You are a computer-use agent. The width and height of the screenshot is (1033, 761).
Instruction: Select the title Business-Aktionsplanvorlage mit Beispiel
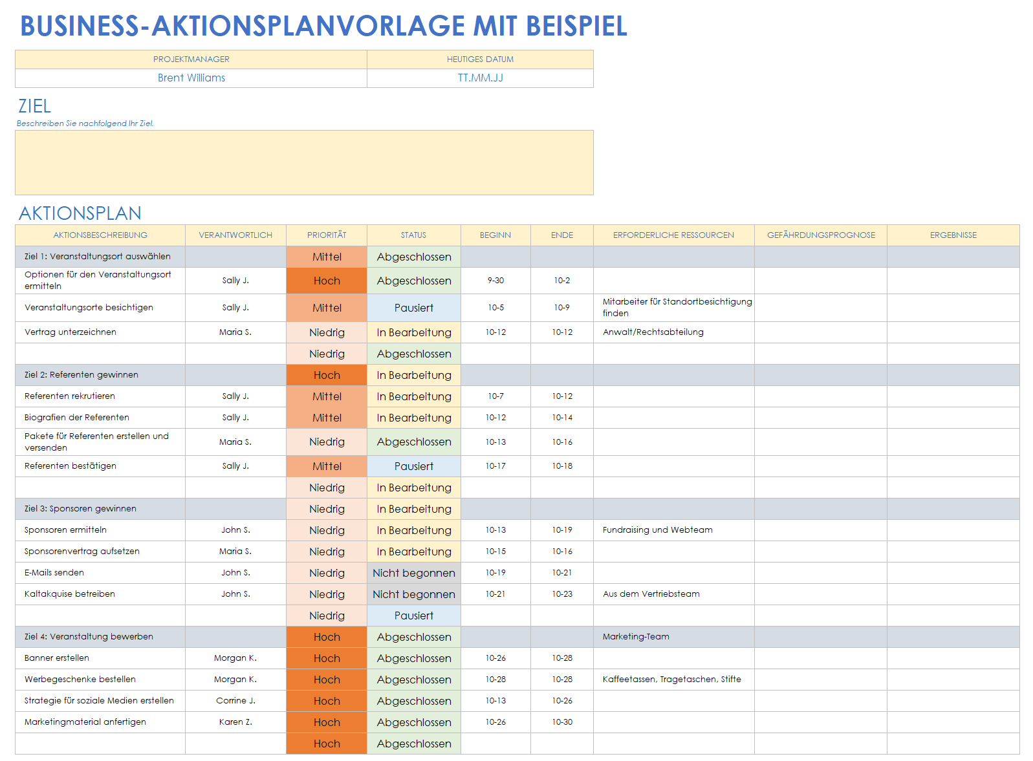[323, 26]
